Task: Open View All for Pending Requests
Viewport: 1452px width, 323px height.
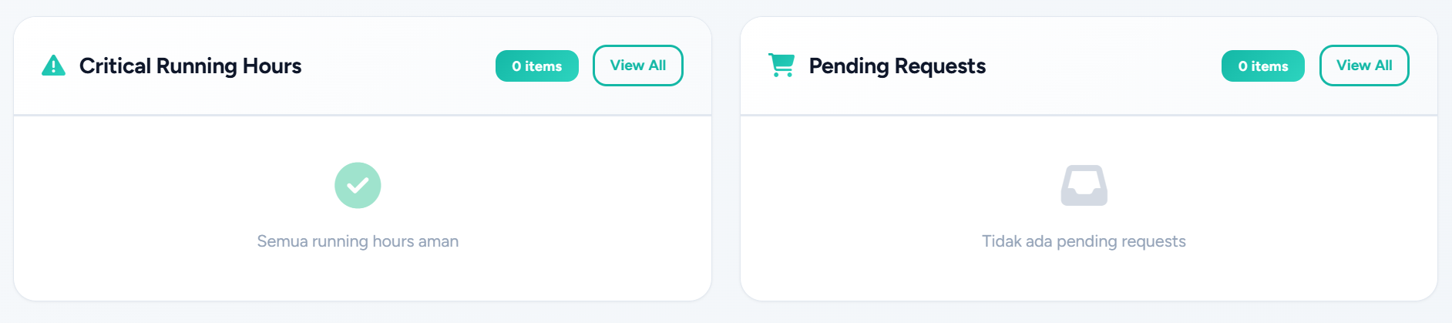Action: 1363,66
